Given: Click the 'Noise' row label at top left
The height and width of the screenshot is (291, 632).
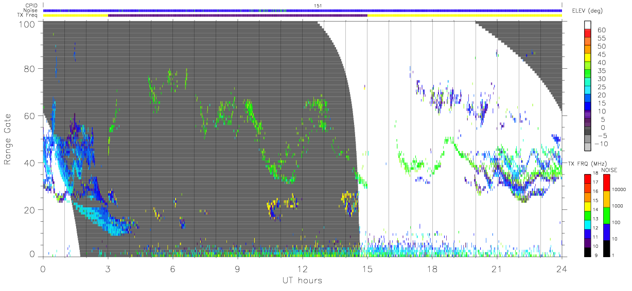Looking at the screenshot, I should point(31,10).
